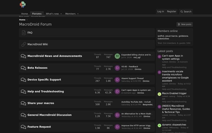212x133 pixels.
Task: Click 'Threads 6.3K' count in Help row
Action: coord(97,91)
